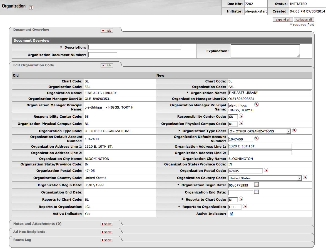Show the Notes and Attachments section
Viewport: 326px width, 249px height.
[x=107, y=224]
